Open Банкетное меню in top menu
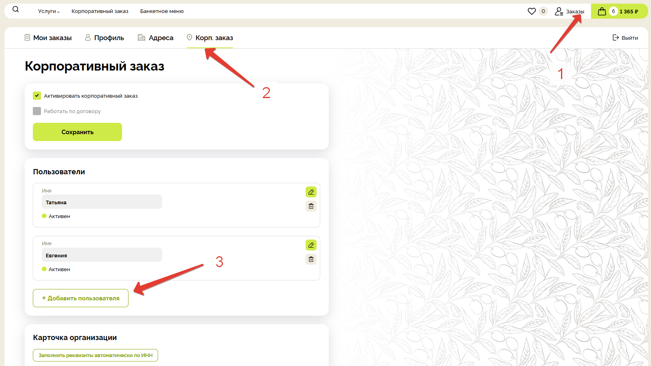 click(x=162, y=11)
